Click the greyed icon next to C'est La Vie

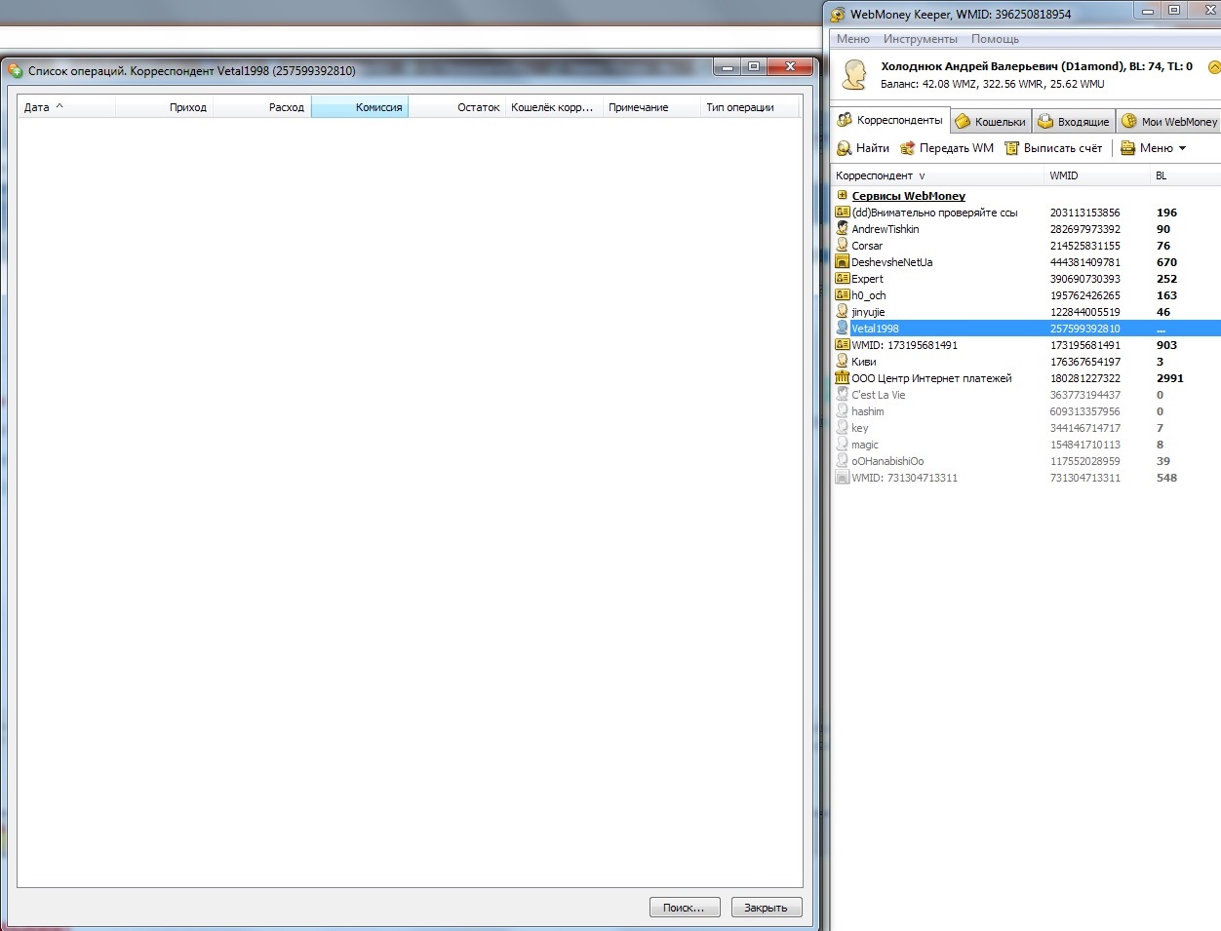coord(843,394)
